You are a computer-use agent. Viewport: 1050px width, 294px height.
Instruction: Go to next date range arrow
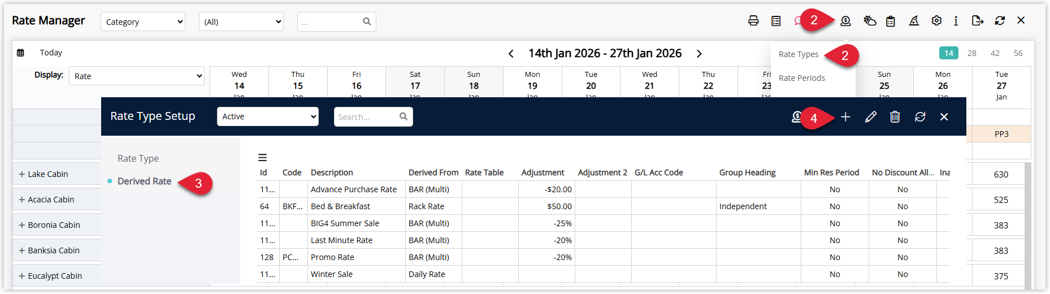click(699, 54)
